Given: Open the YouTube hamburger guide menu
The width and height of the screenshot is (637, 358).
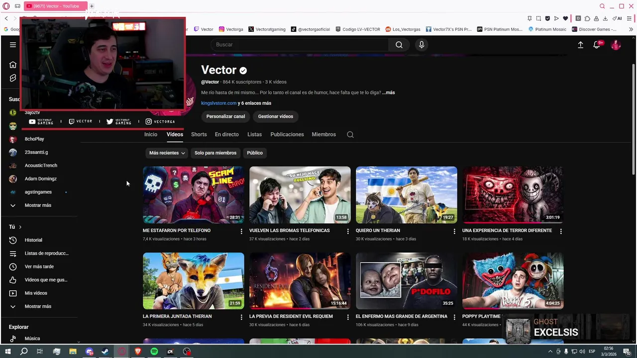Looking at the screenshot, I should (13, 45).
